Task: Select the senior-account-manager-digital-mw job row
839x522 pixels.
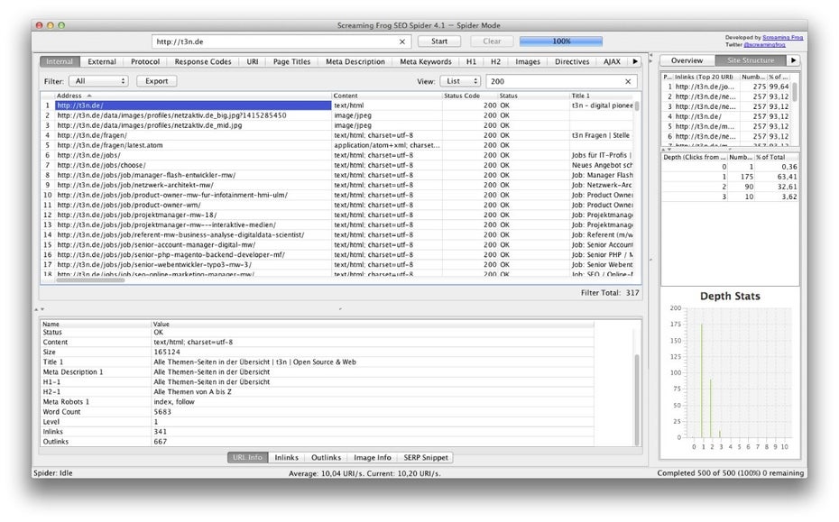Action: click(338, 244)
